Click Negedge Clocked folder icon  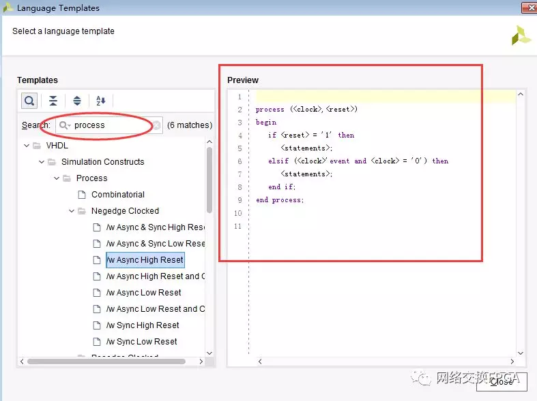pos(82,211)
